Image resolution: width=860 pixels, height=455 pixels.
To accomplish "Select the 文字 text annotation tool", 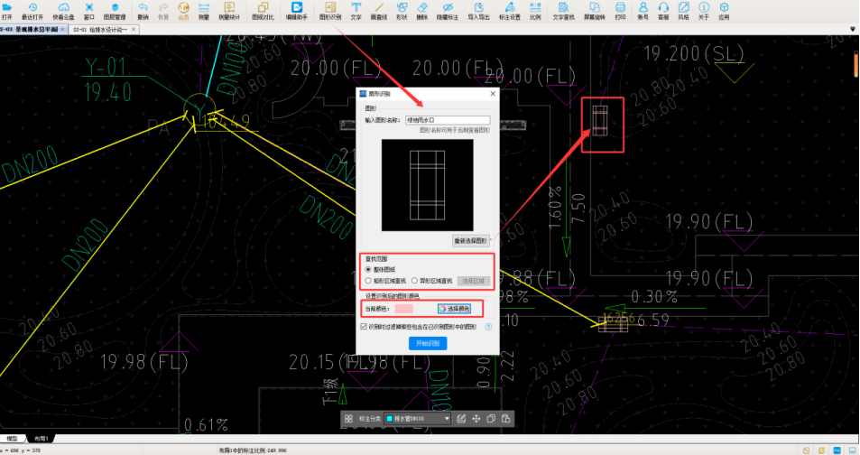I will coord(356,11).
